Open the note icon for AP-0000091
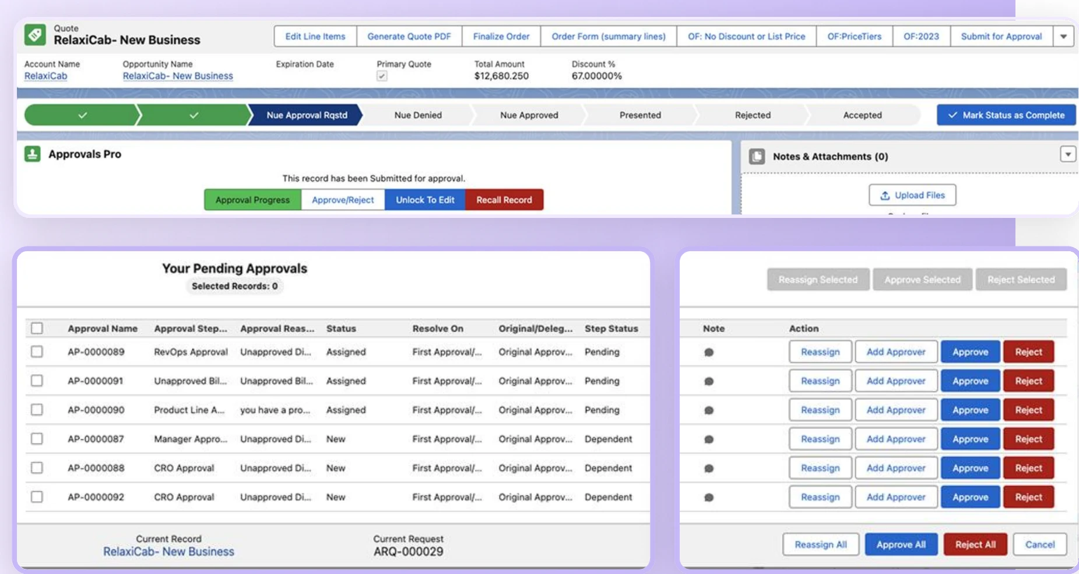 (709, 381)
